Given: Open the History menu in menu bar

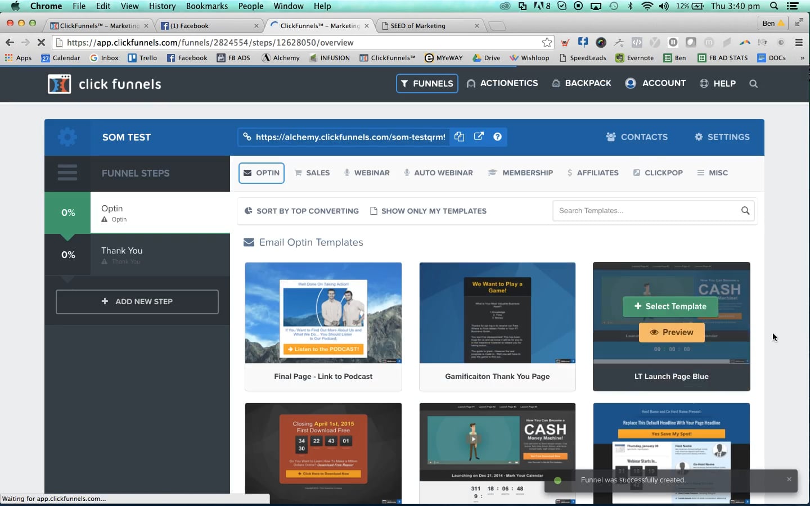Looking at the screenshot, I should point(162,6).
